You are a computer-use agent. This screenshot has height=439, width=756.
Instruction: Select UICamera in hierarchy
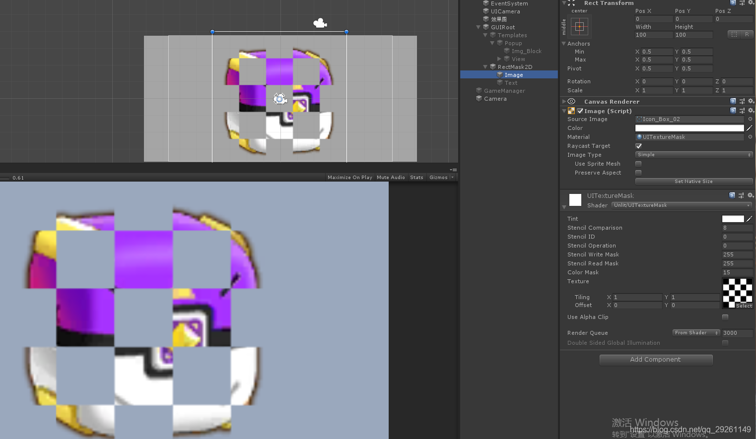click(505, 11)
